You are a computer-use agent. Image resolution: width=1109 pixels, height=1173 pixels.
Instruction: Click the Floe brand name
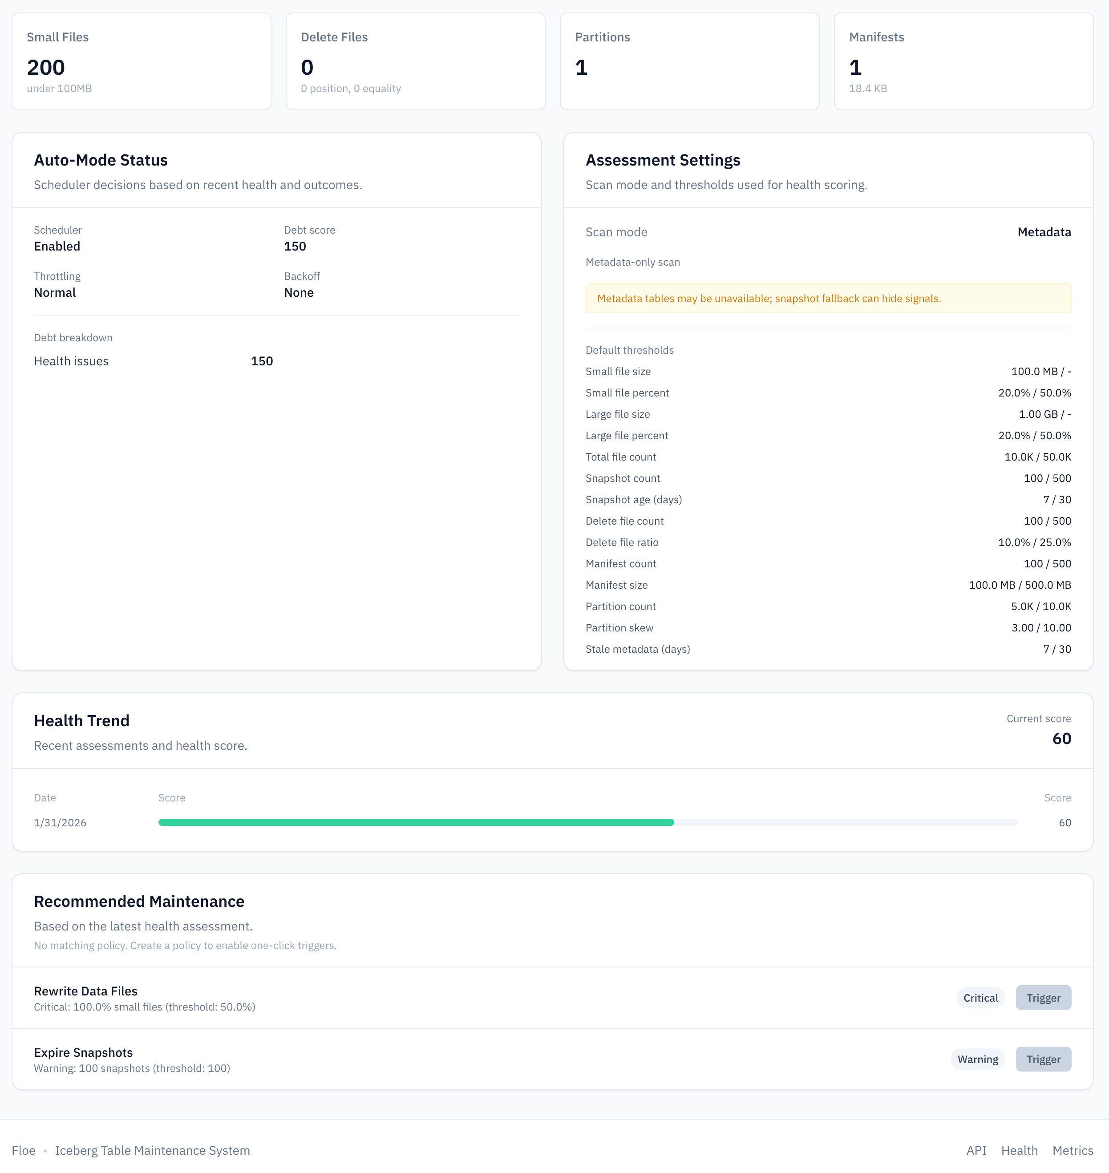[x=24, y=1151]
